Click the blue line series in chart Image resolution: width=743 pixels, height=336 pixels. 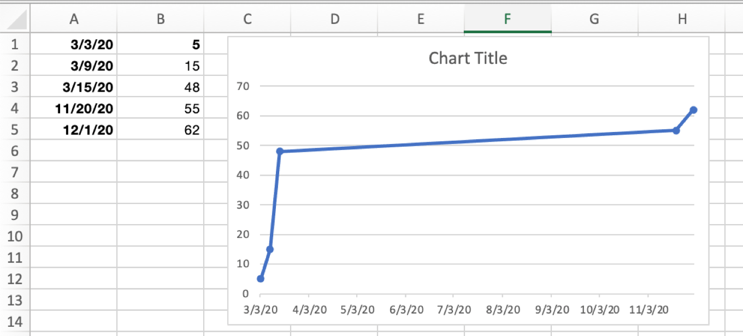pos(464,140)
